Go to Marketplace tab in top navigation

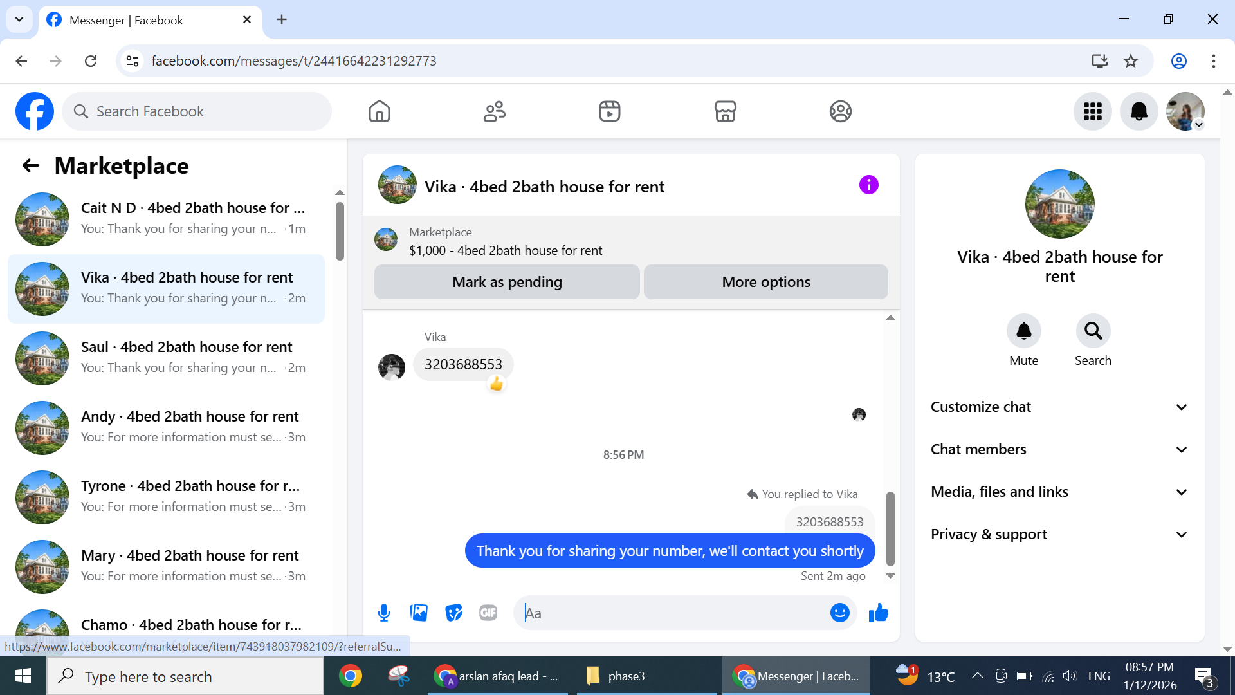(725, 111)
